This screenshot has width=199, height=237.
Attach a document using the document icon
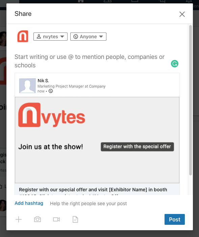click(75, 219)
